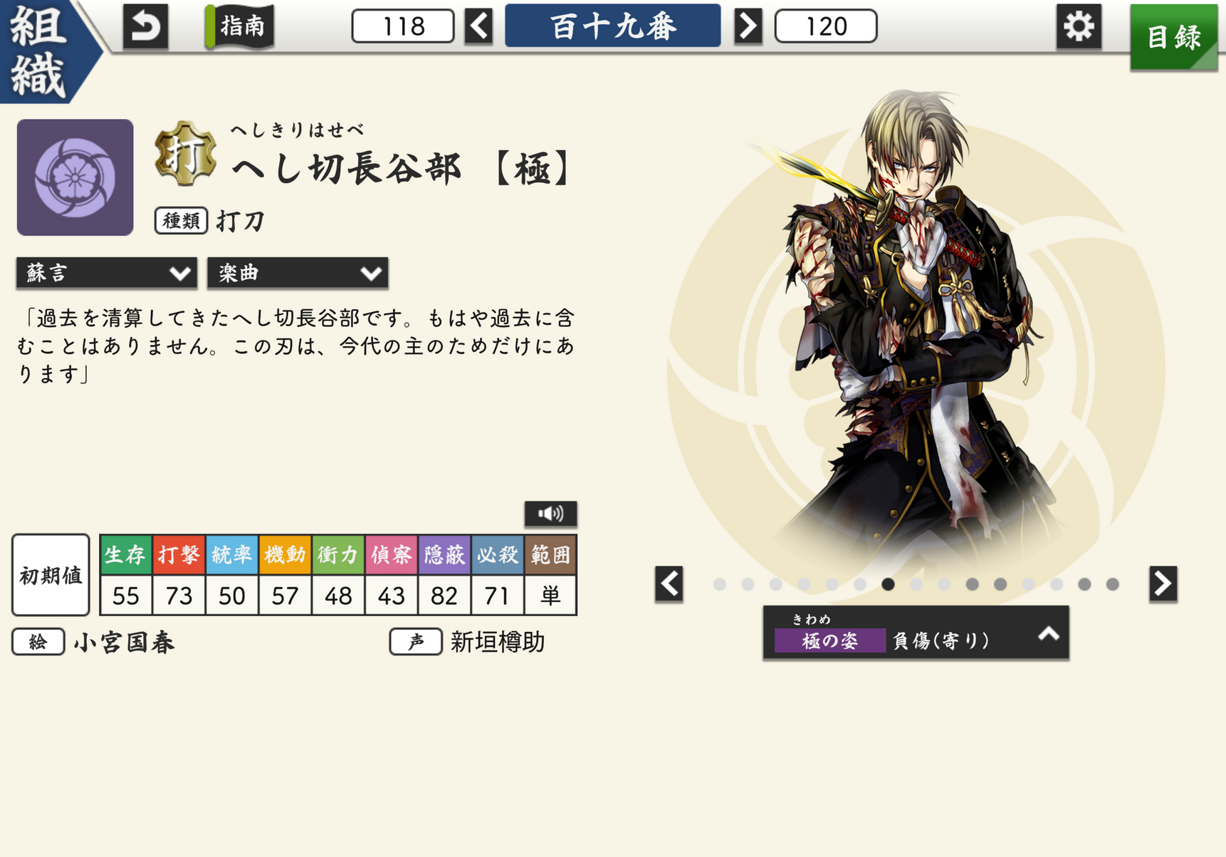This screenshot has height=857, width=1226.
Task: Click the 打 sword type badge
Action: click(x=185, y=153)
